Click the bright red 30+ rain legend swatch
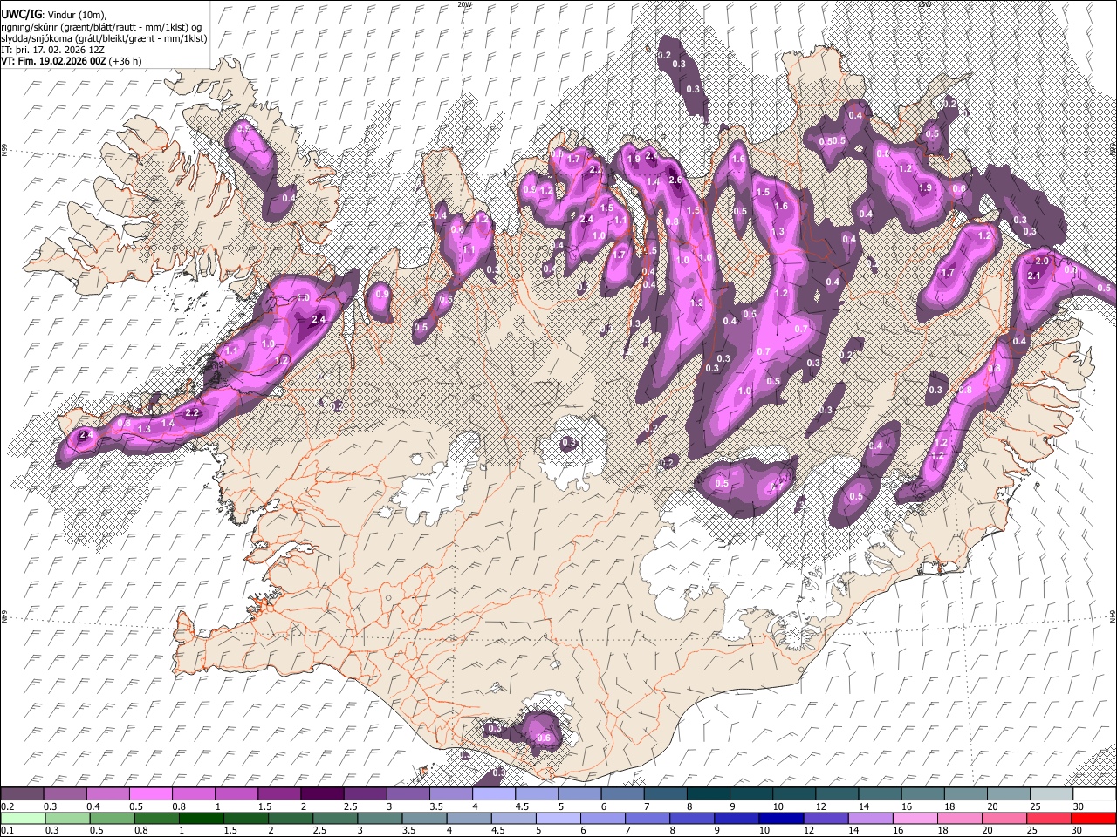 1093,818
